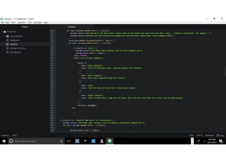This screenshot has height=161, width=226.
Task: Click the taskbar toolbar down arrow
Action: tap(192, 143)
